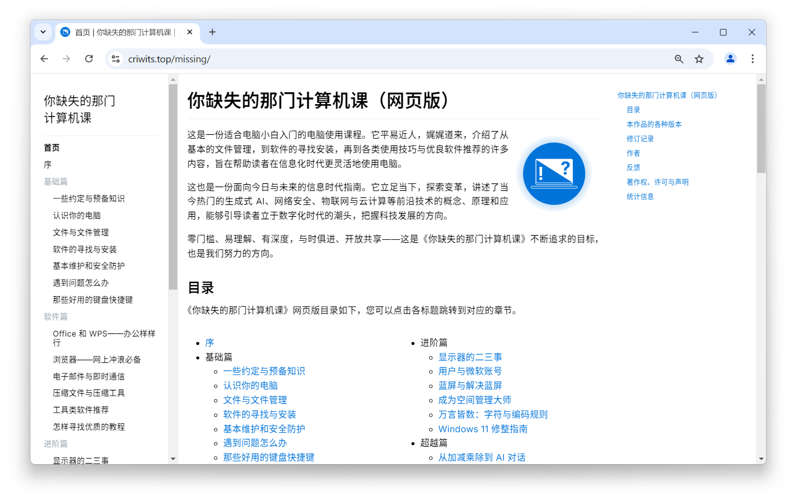Open the Chrome three-dot menu
Image resolution: width=797 pixels, height=500 pixels.
pyautogui.click(x=752, y=58)
